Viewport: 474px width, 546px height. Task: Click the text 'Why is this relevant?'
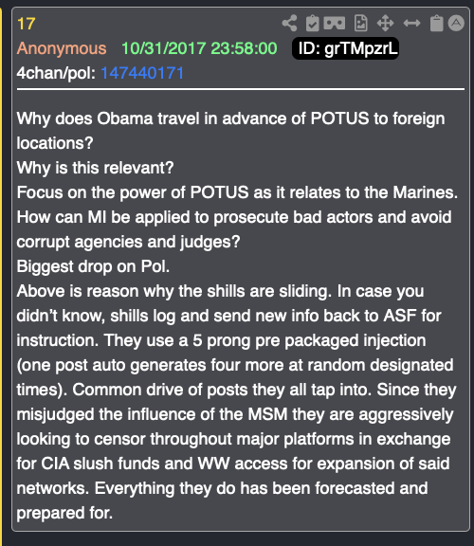click(95, 168)
